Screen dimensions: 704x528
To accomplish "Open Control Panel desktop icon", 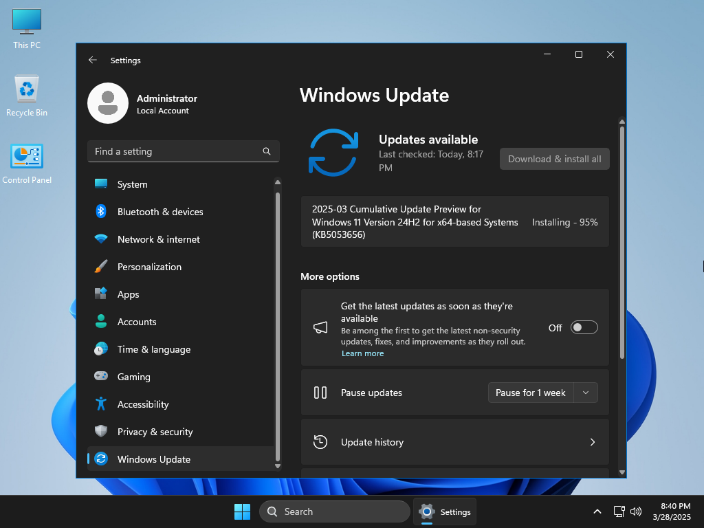I will (x=27, y=164).
